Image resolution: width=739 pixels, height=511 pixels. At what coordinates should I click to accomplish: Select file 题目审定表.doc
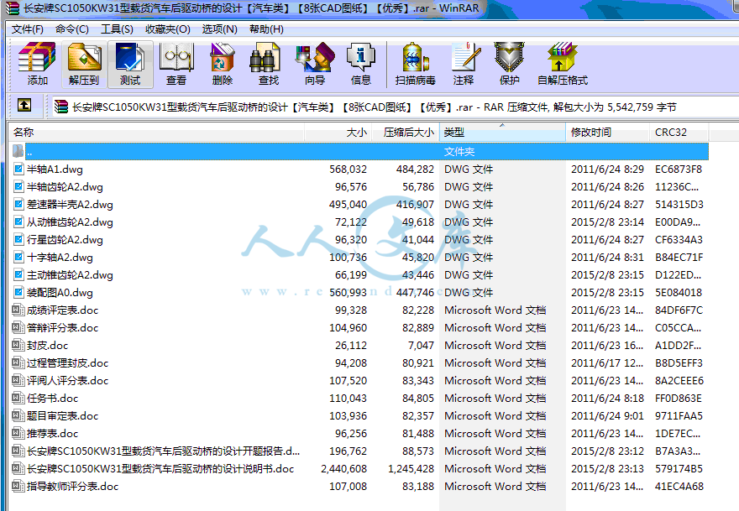point(63,416)
